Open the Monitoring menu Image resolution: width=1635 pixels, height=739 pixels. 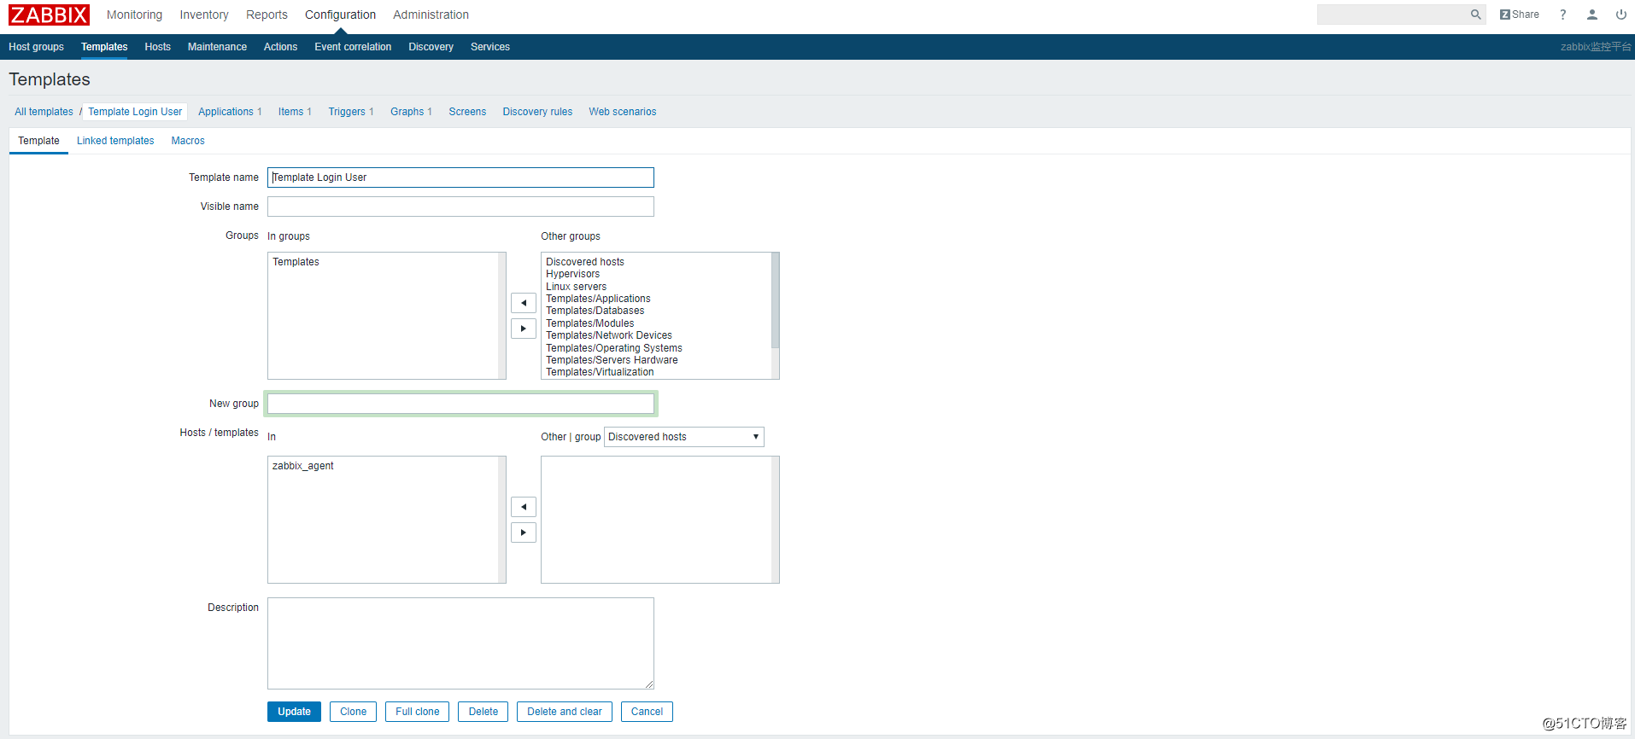pyautogui.click(x=134, y=15)
